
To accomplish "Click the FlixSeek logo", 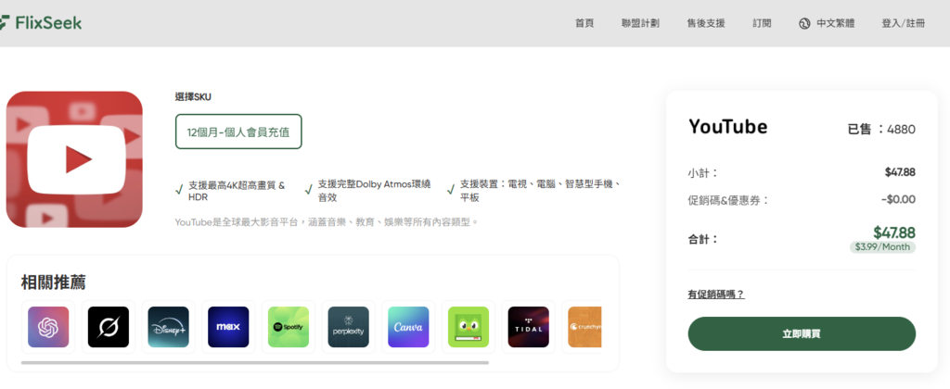I will (41, 23).
